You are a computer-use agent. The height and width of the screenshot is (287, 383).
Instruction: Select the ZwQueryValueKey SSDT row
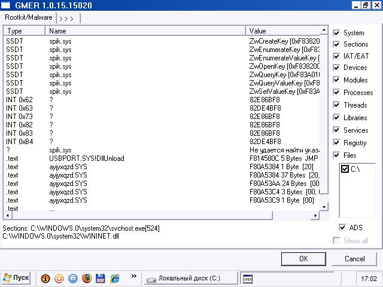click(x=162, y=83)
